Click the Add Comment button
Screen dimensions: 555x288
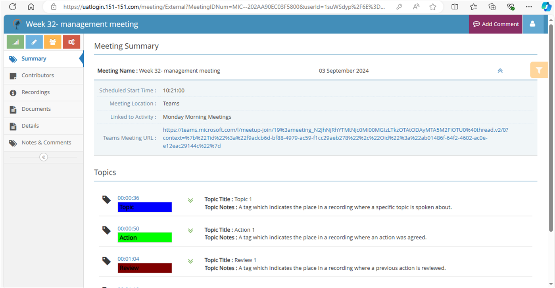pos(495,24)
